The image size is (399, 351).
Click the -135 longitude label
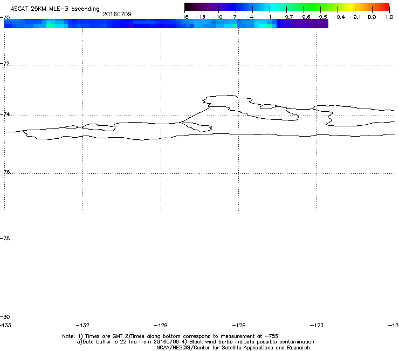[5, 326]
